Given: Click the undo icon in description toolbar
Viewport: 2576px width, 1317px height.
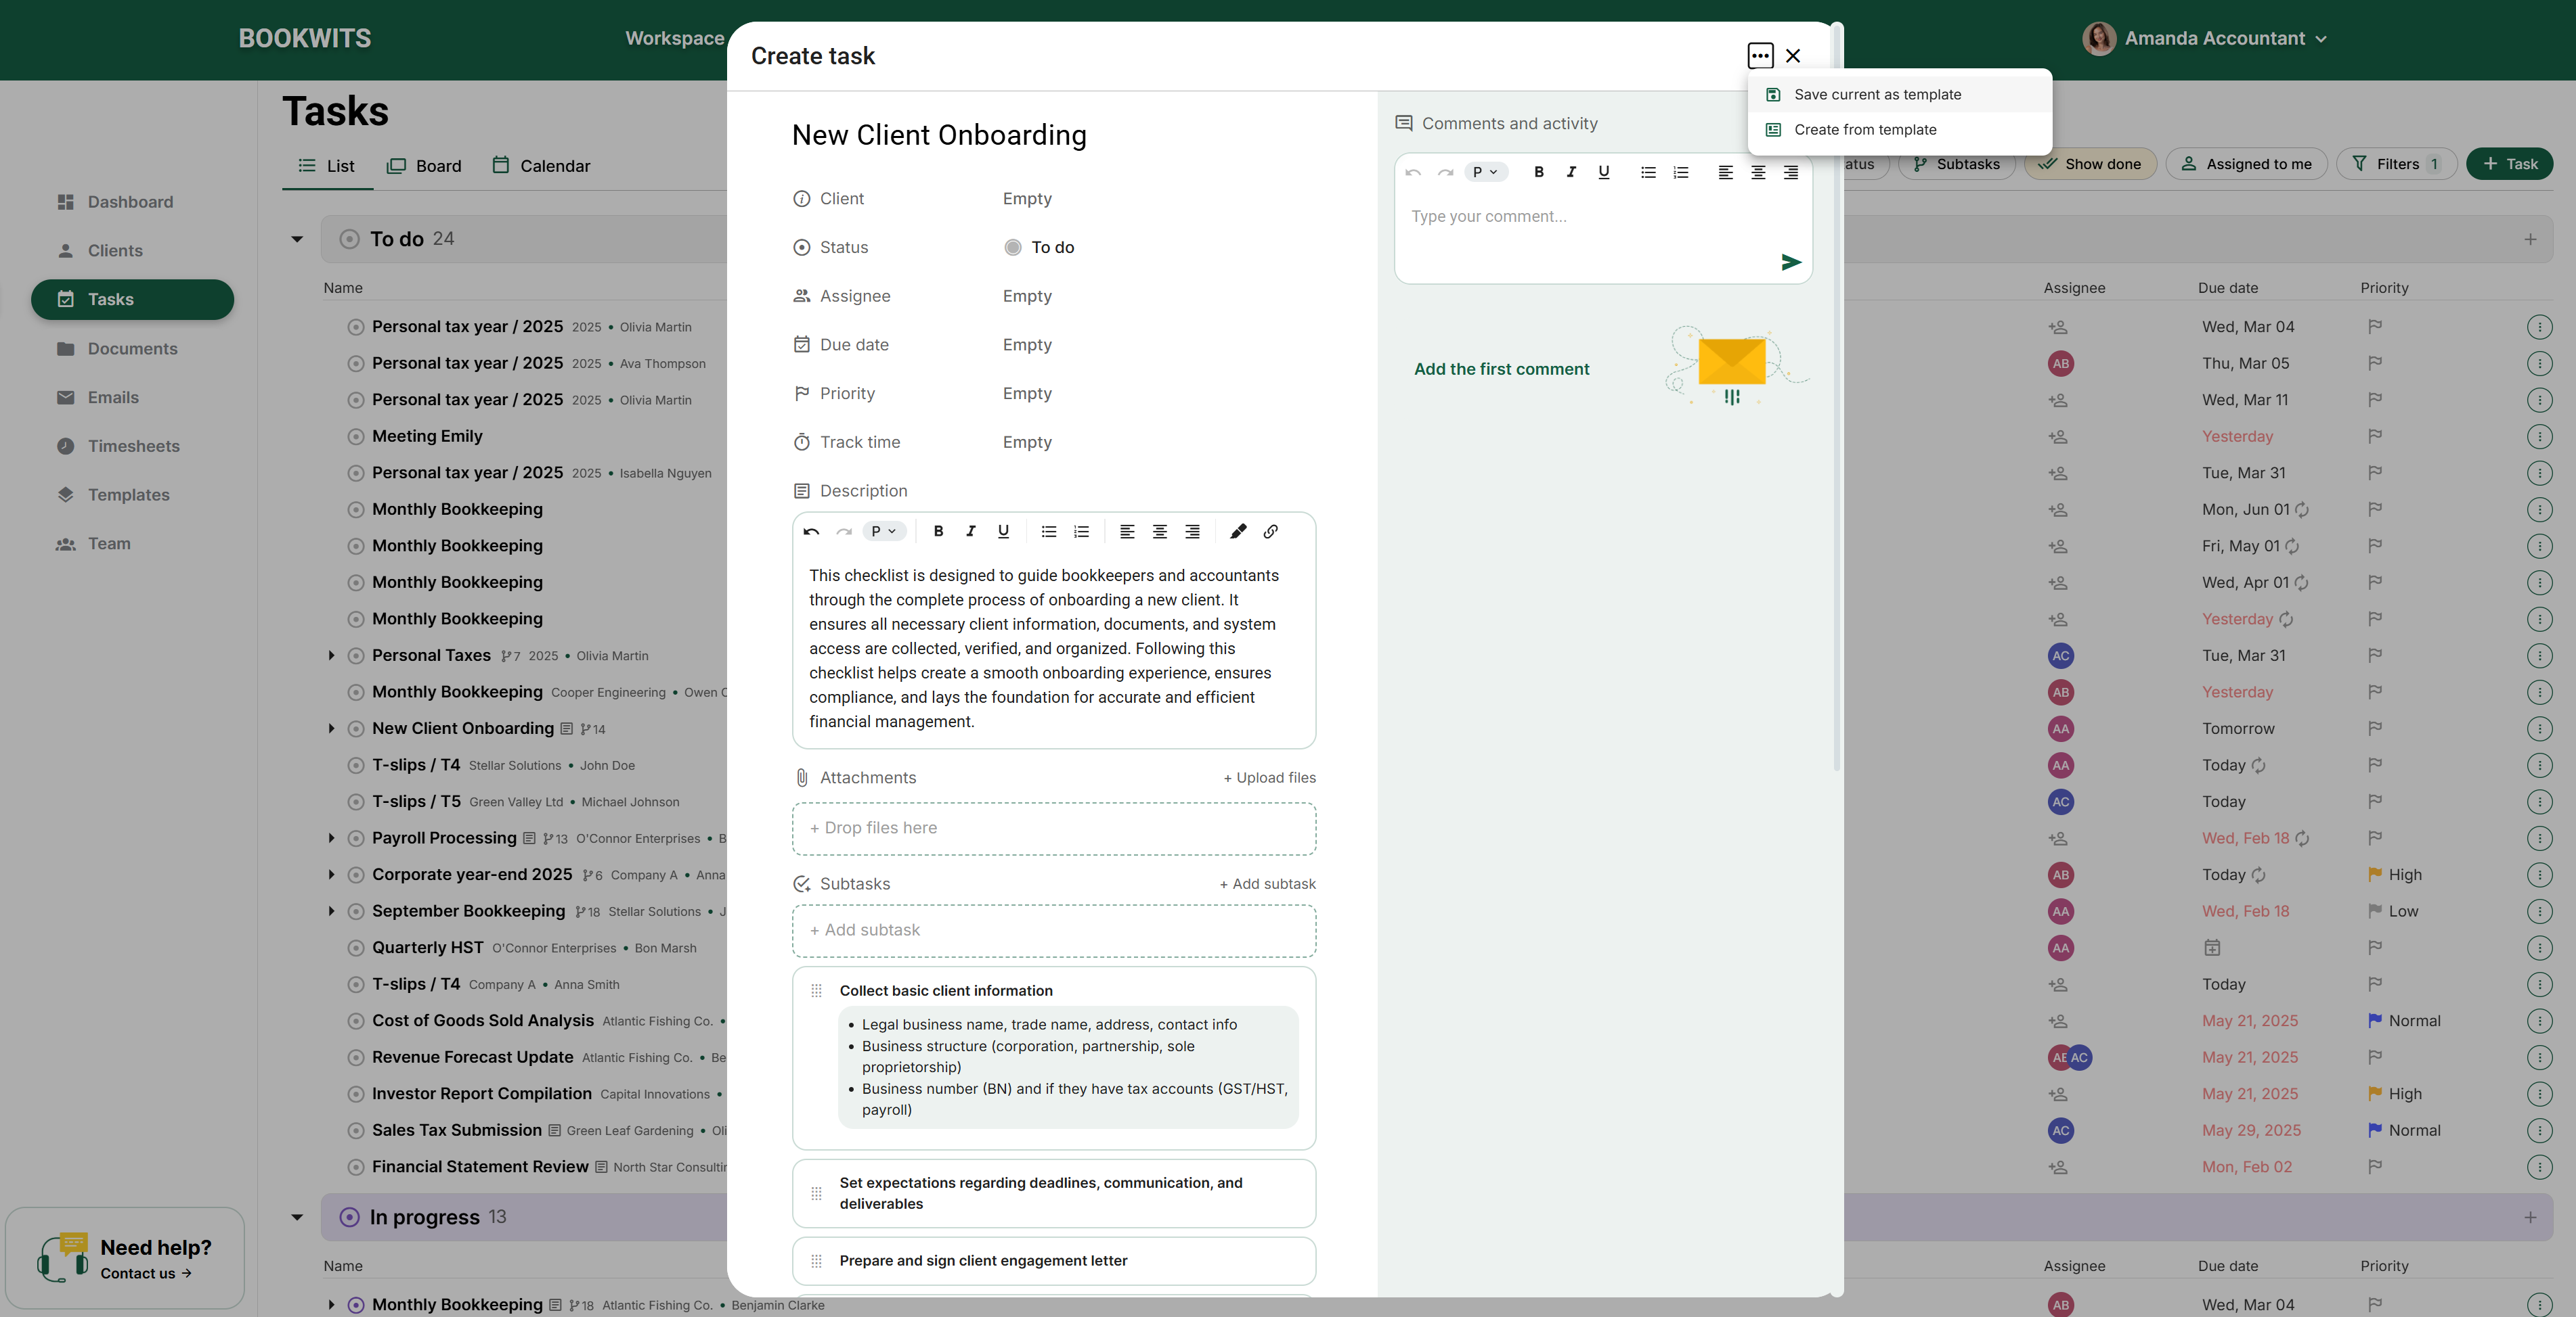Looking at the screenshot, I should point(811,532).
